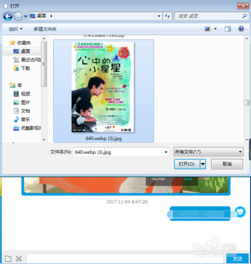251x264 pixels.
Task: Expand the 桌面 breadcrumb arrow
Action: 51,16
